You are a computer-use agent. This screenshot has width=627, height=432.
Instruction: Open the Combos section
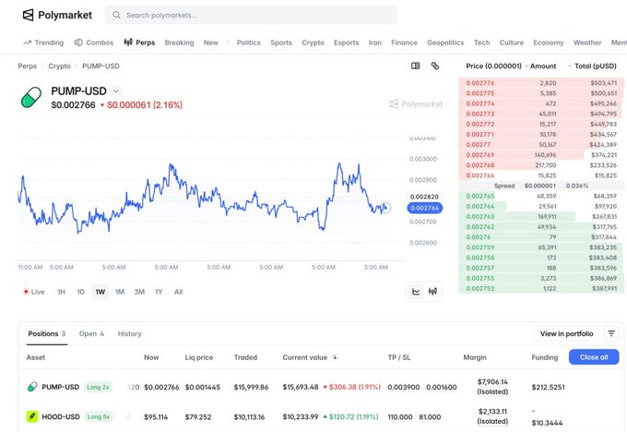coord(94,42)
